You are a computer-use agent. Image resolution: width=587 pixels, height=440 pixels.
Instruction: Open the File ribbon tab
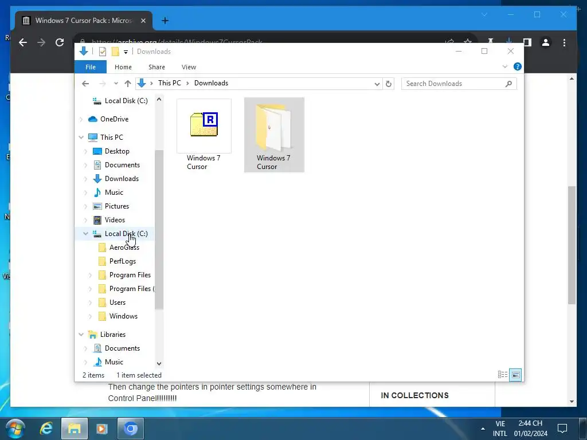pyautogui.click(x=91, y=67)
